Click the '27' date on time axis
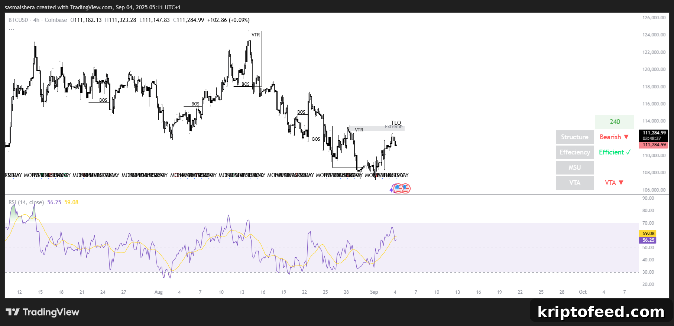 click(124, 292)
